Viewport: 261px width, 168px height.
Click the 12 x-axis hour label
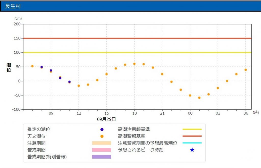point(79,113)
